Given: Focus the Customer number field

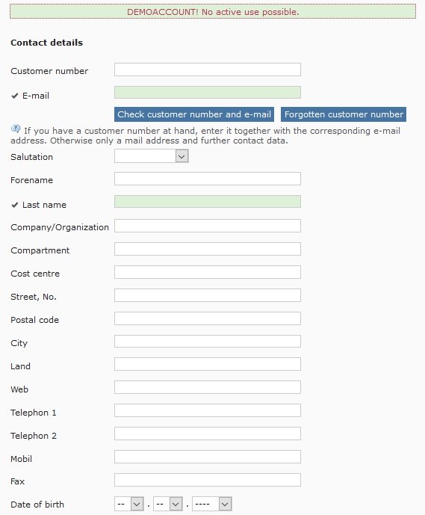Looking at the screenshot, I should 208,70.
